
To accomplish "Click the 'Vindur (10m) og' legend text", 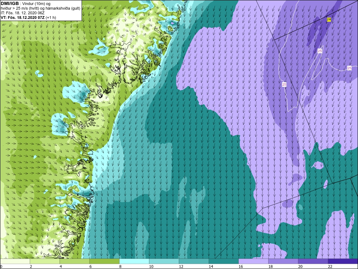I will pyautogui.click(x=37, y=4).
